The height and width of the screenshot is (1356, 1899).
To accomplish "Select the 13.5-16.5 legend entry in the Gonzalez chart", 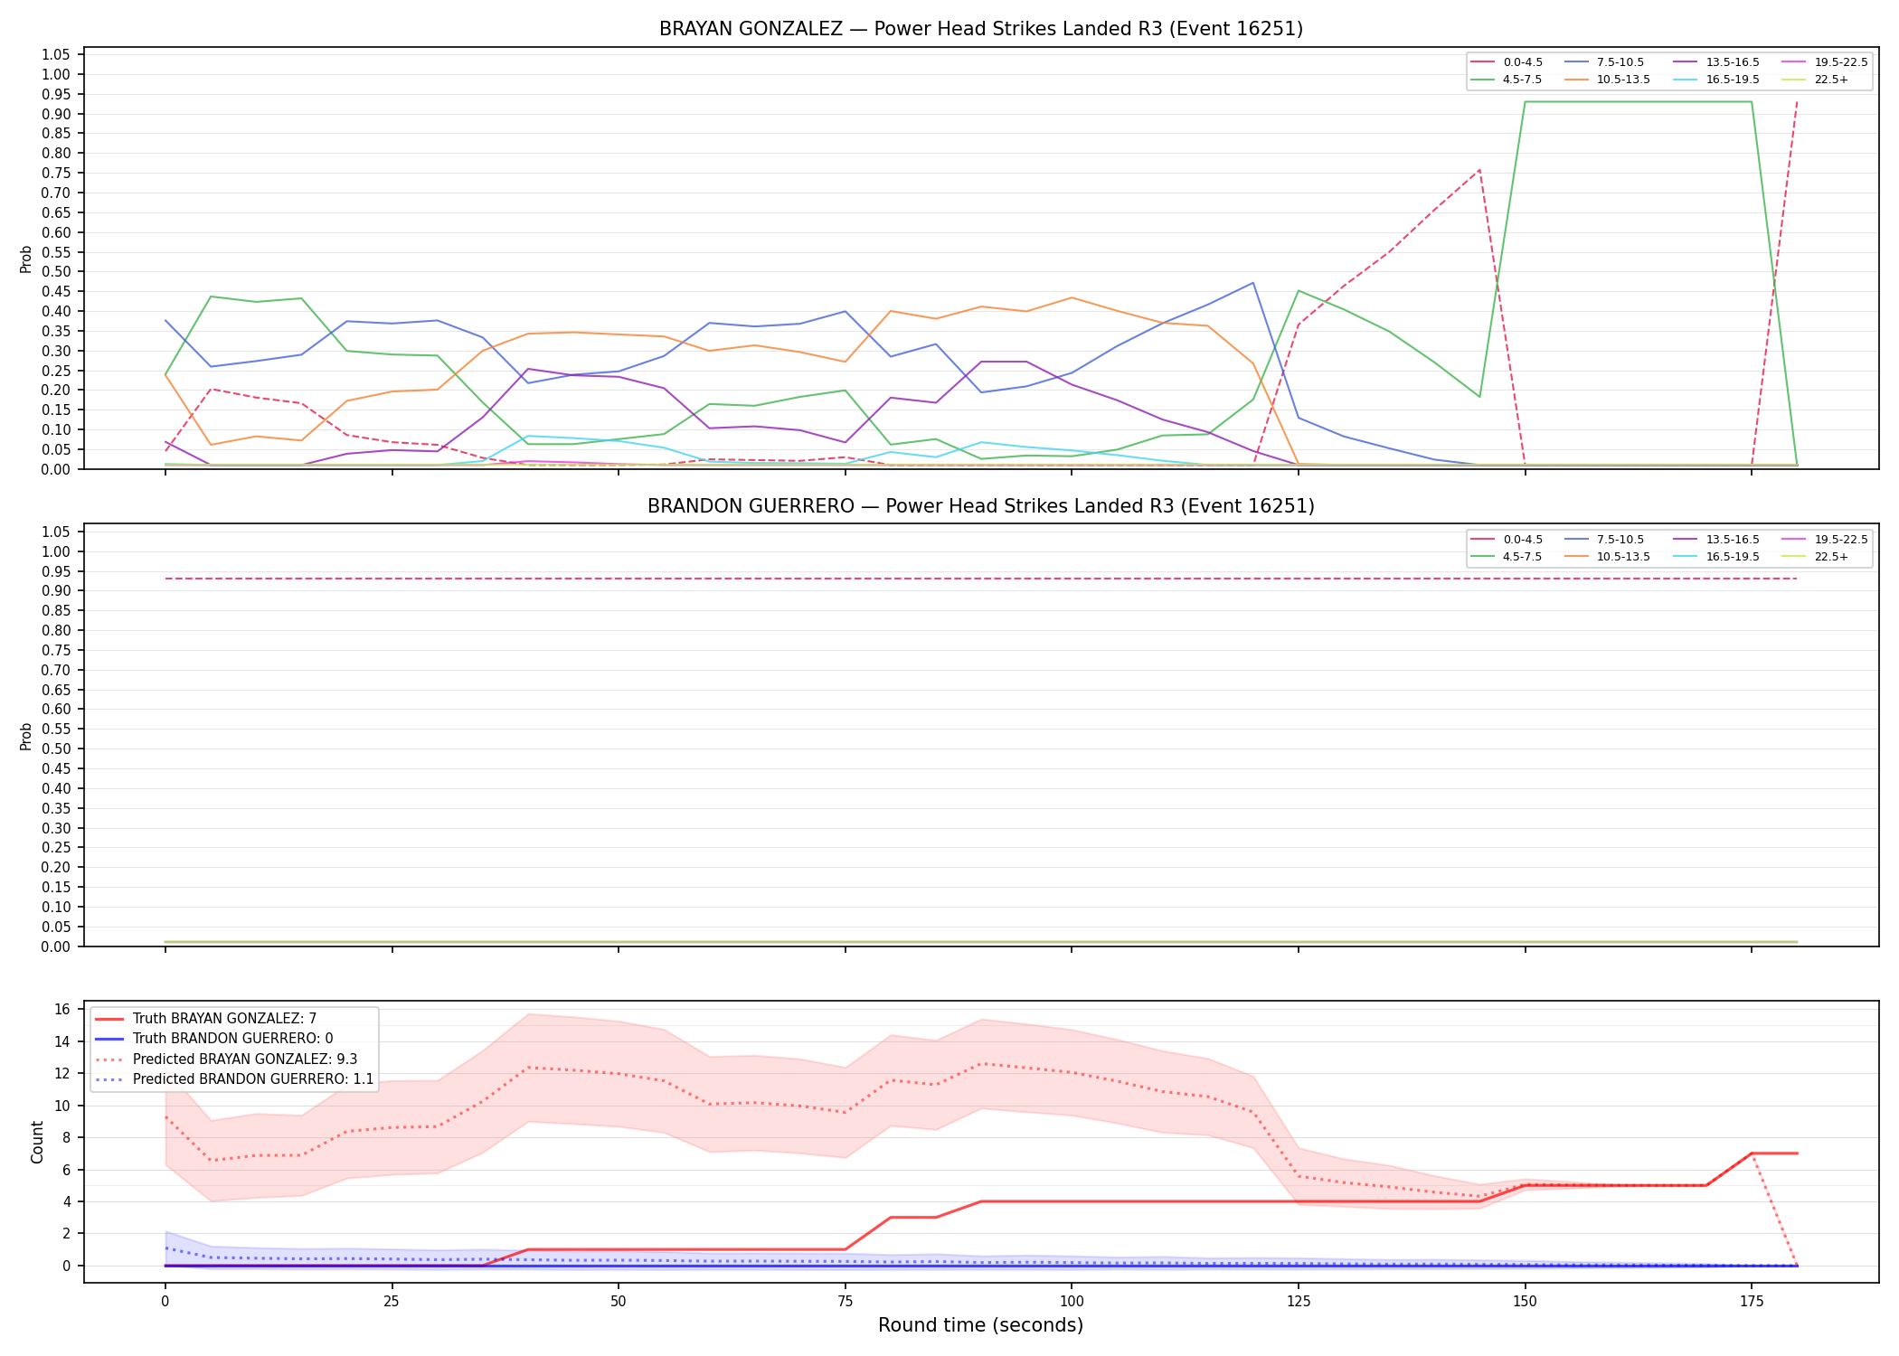I will (1717, 62).
